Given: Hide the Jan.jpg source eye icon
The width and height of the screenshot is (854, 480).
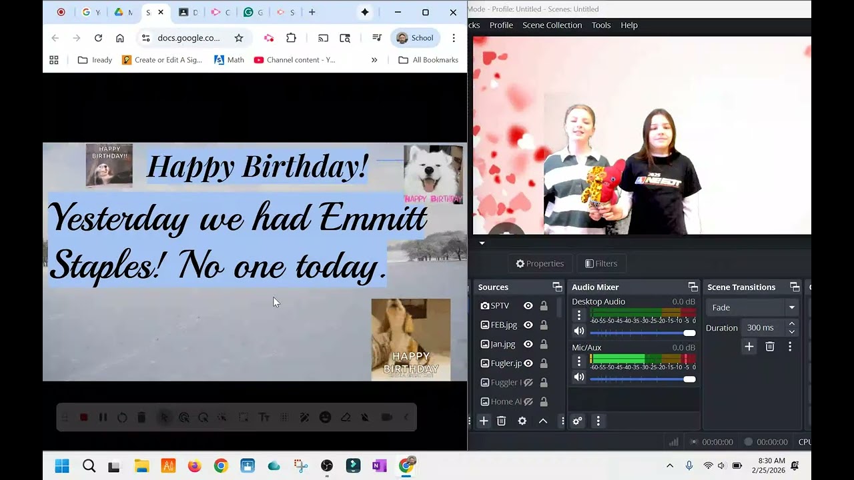Looking at the screenshot, I should 528,345.
